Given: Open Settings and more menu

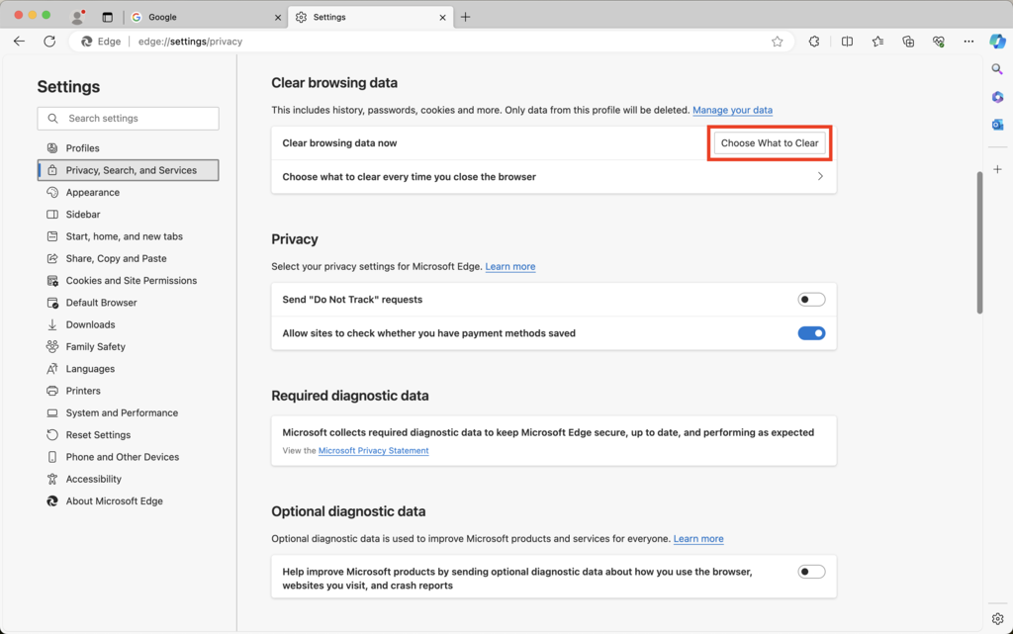Looking at the screenshot, I should 967,42.
